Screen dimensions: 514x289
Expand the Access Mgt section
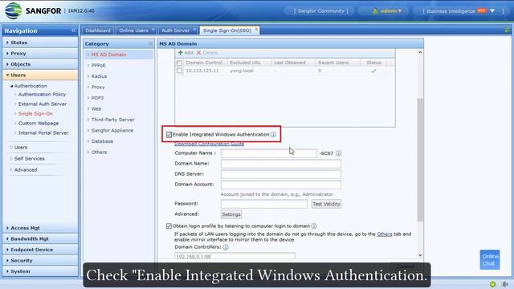(x=40, y=228)
